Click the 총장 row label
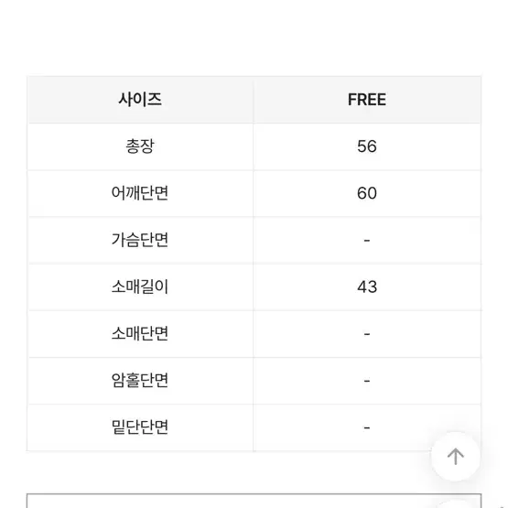The image size is (508, 508). (x=140, y=146)
